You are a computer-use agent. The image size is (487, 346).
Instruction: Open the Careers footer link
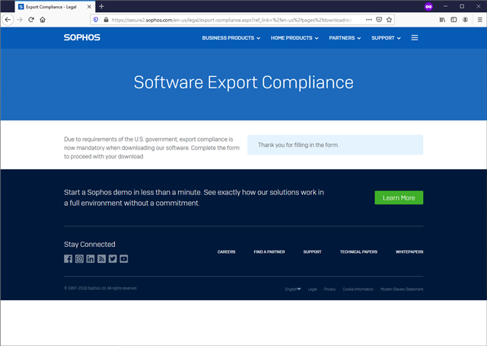227,251
